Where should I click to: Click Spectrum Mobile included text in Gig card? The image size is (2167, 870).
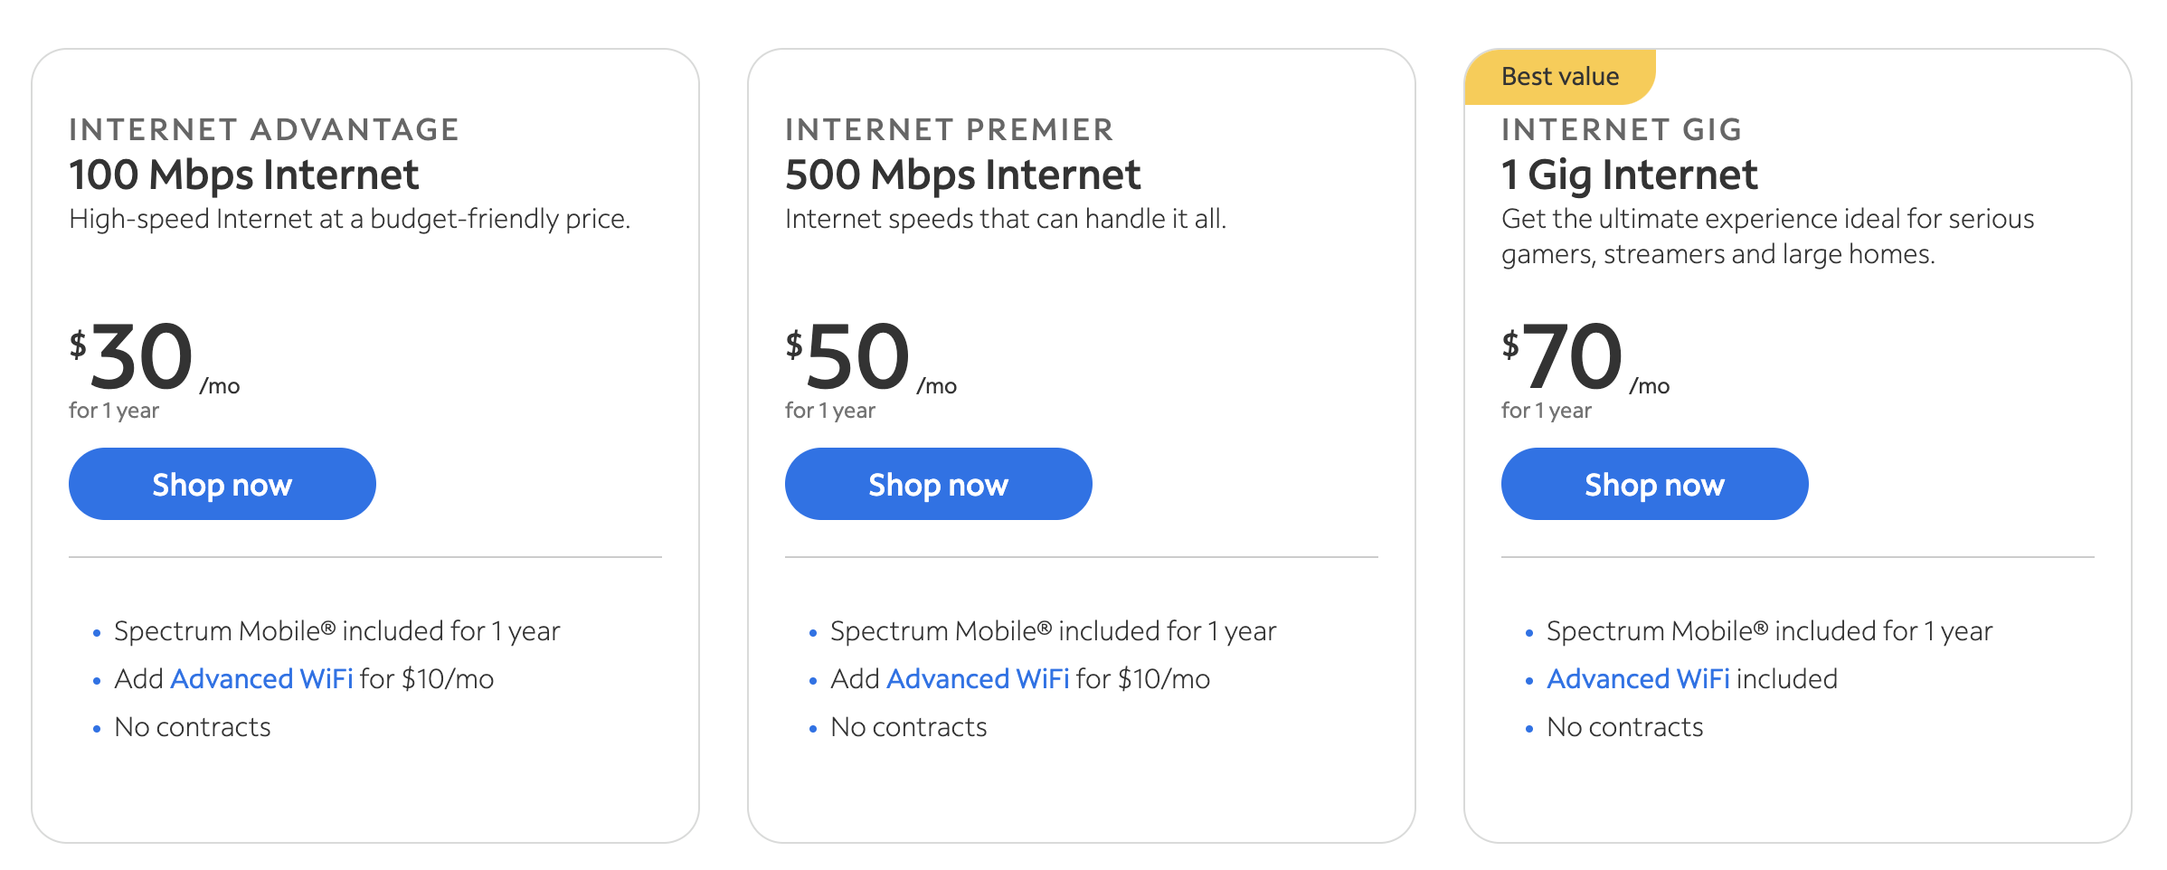click(1770, 630)
